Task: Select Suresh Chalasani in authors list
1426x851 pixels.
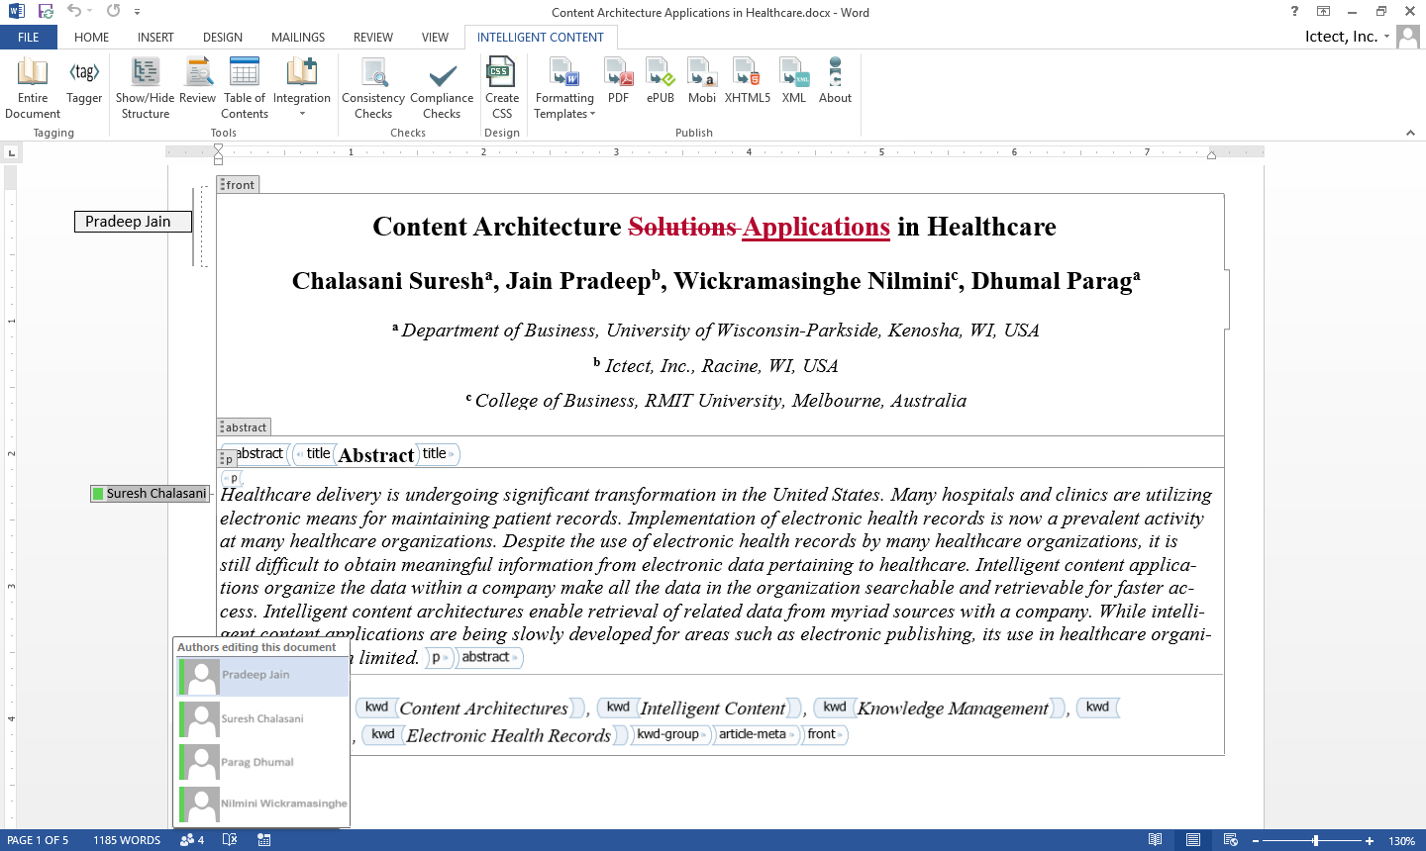Action: pyautogui.click(x=262, y=719)
